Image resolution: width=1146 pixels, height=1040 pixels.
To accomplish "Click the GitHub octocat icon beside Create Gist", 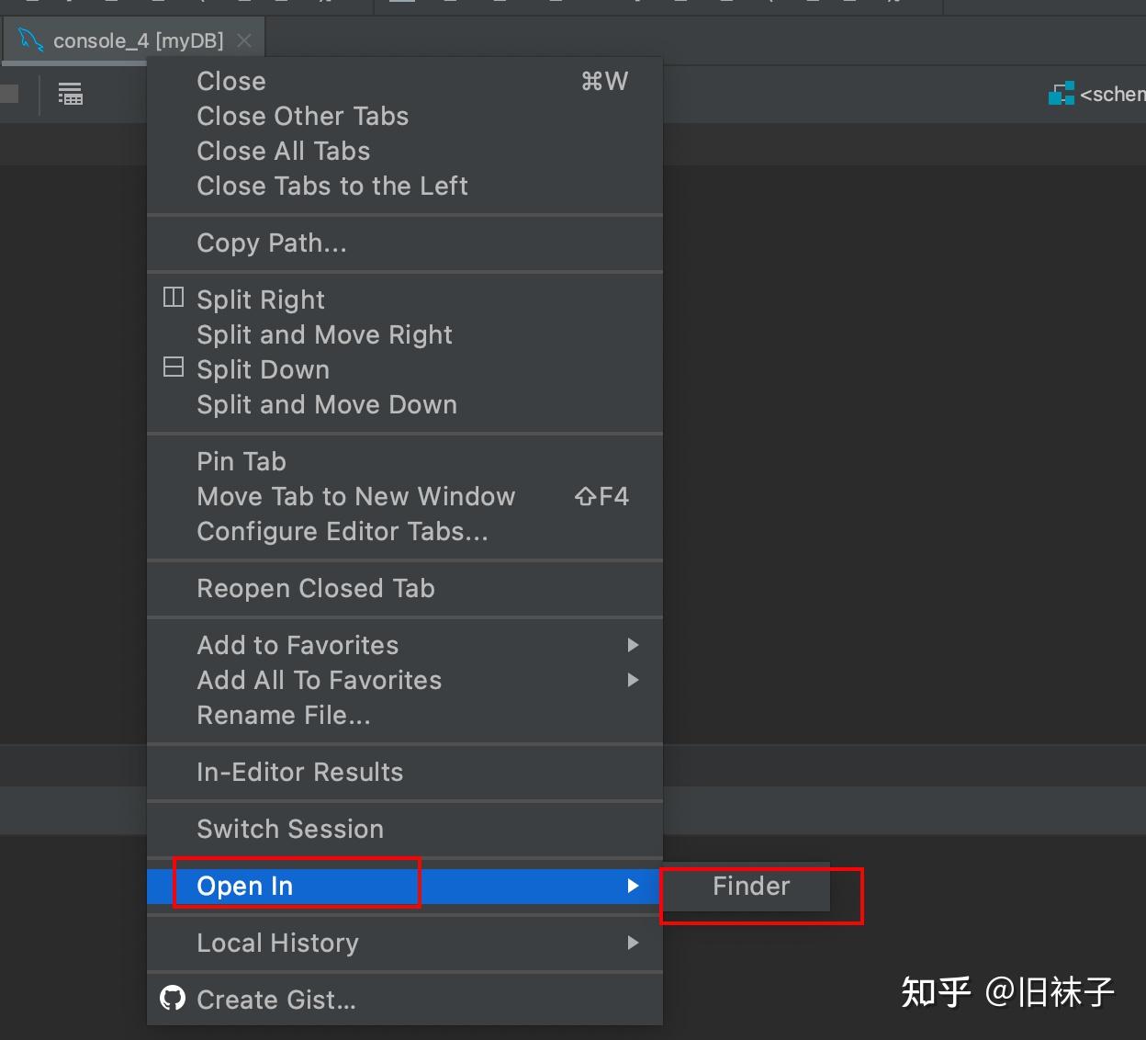I will click(x=172, y=1000).
